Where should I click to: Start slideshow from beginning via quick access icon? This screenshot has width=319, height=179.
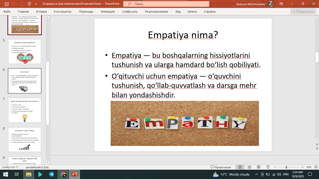(29, 4)
